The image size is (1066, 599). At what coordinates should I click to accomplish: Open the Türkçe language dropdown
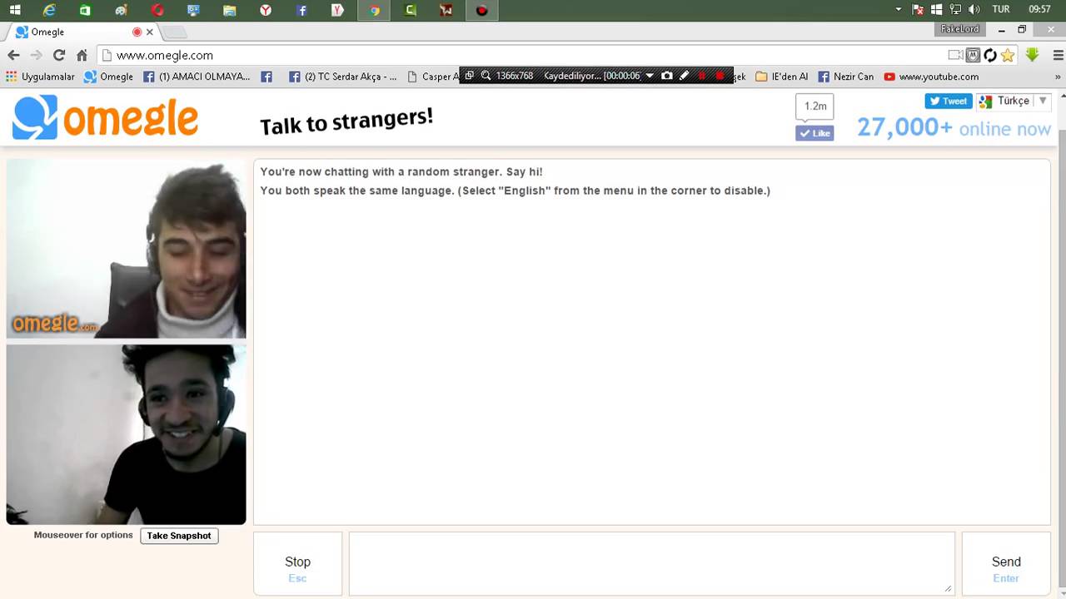point(1014,101)
